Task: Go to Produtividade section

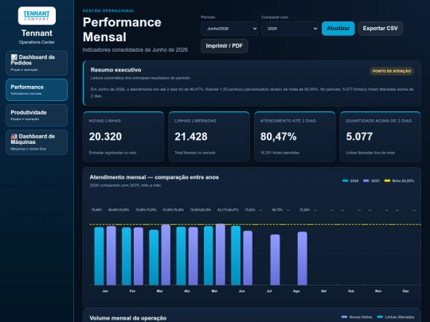Action: tap(37, 115)
